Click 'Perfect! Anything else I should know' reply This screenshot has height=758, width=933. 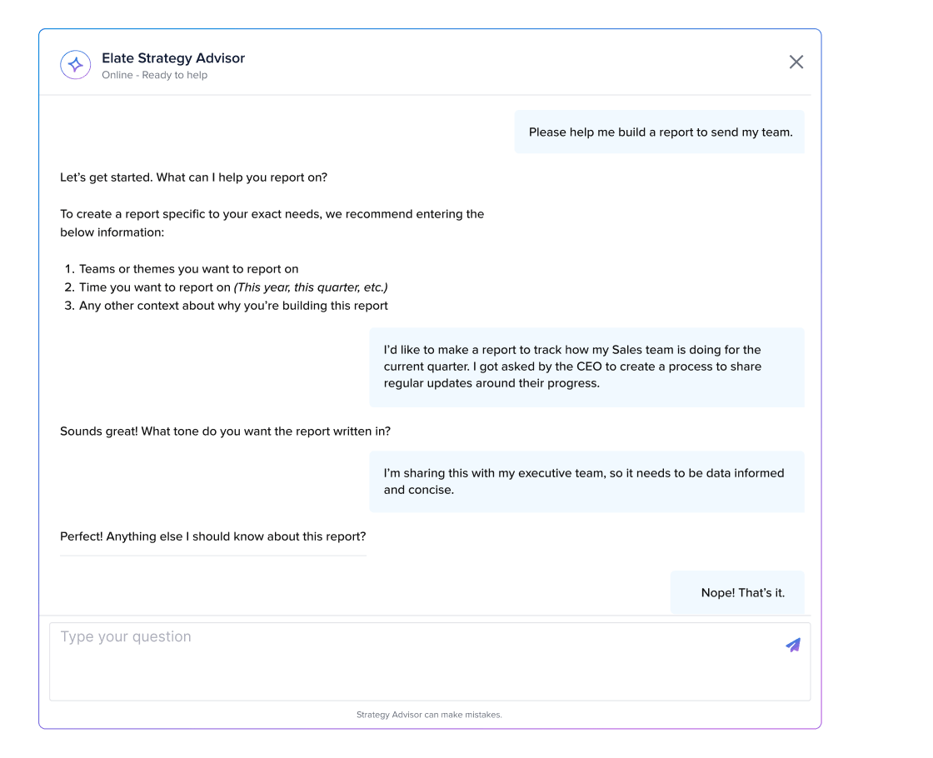pos(213,536)
